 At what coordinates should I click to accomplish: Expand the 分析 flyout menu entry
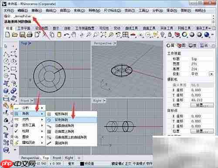click(29, 108)
